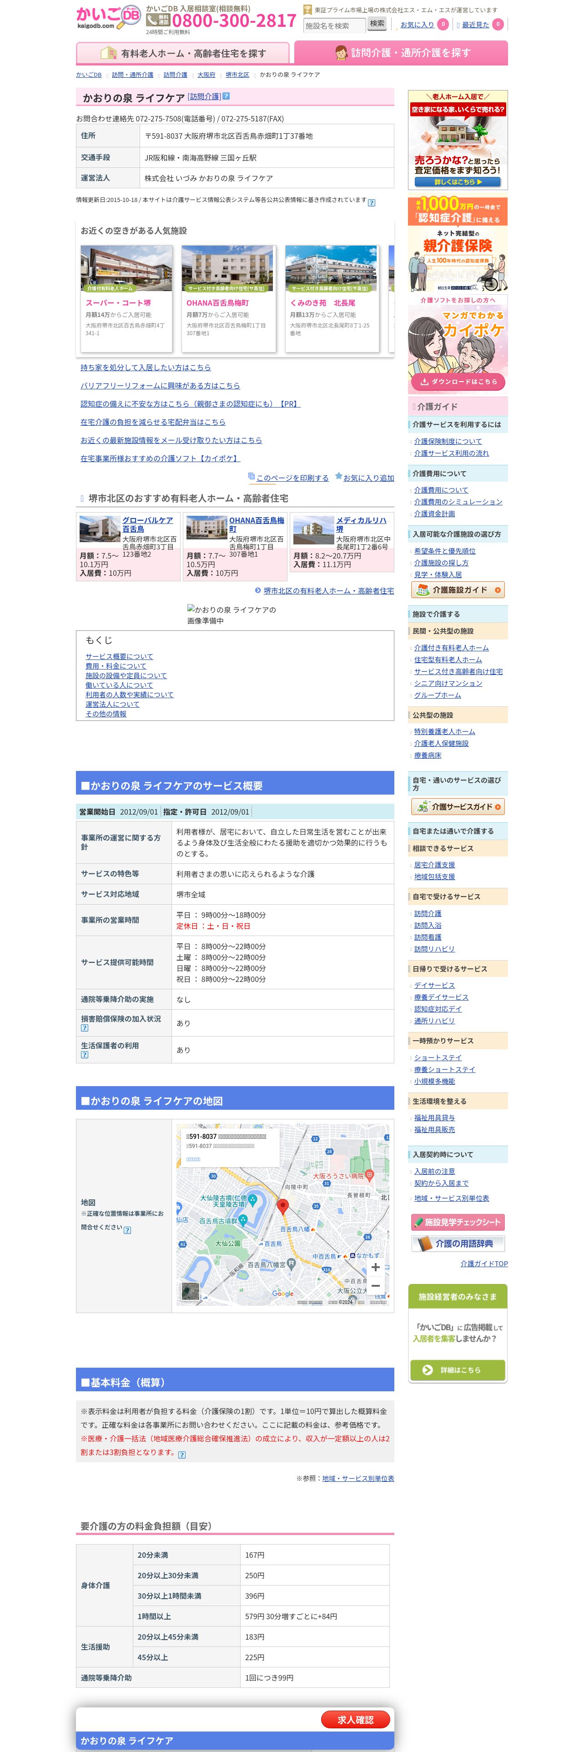Open グループホーム sidebar link
This screenshot has height=1752, width=584.
[438, 695]
